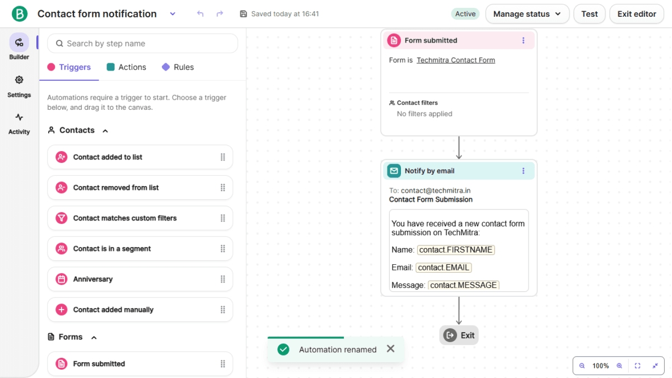
Task: Open Notify by email node options menu
Action: coord(524,171)
